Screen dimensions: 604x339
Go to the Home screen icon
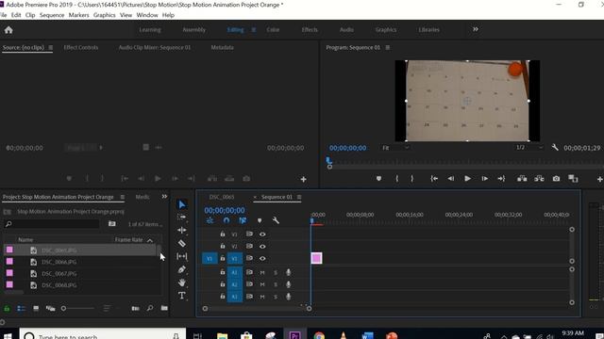(8, 30)
